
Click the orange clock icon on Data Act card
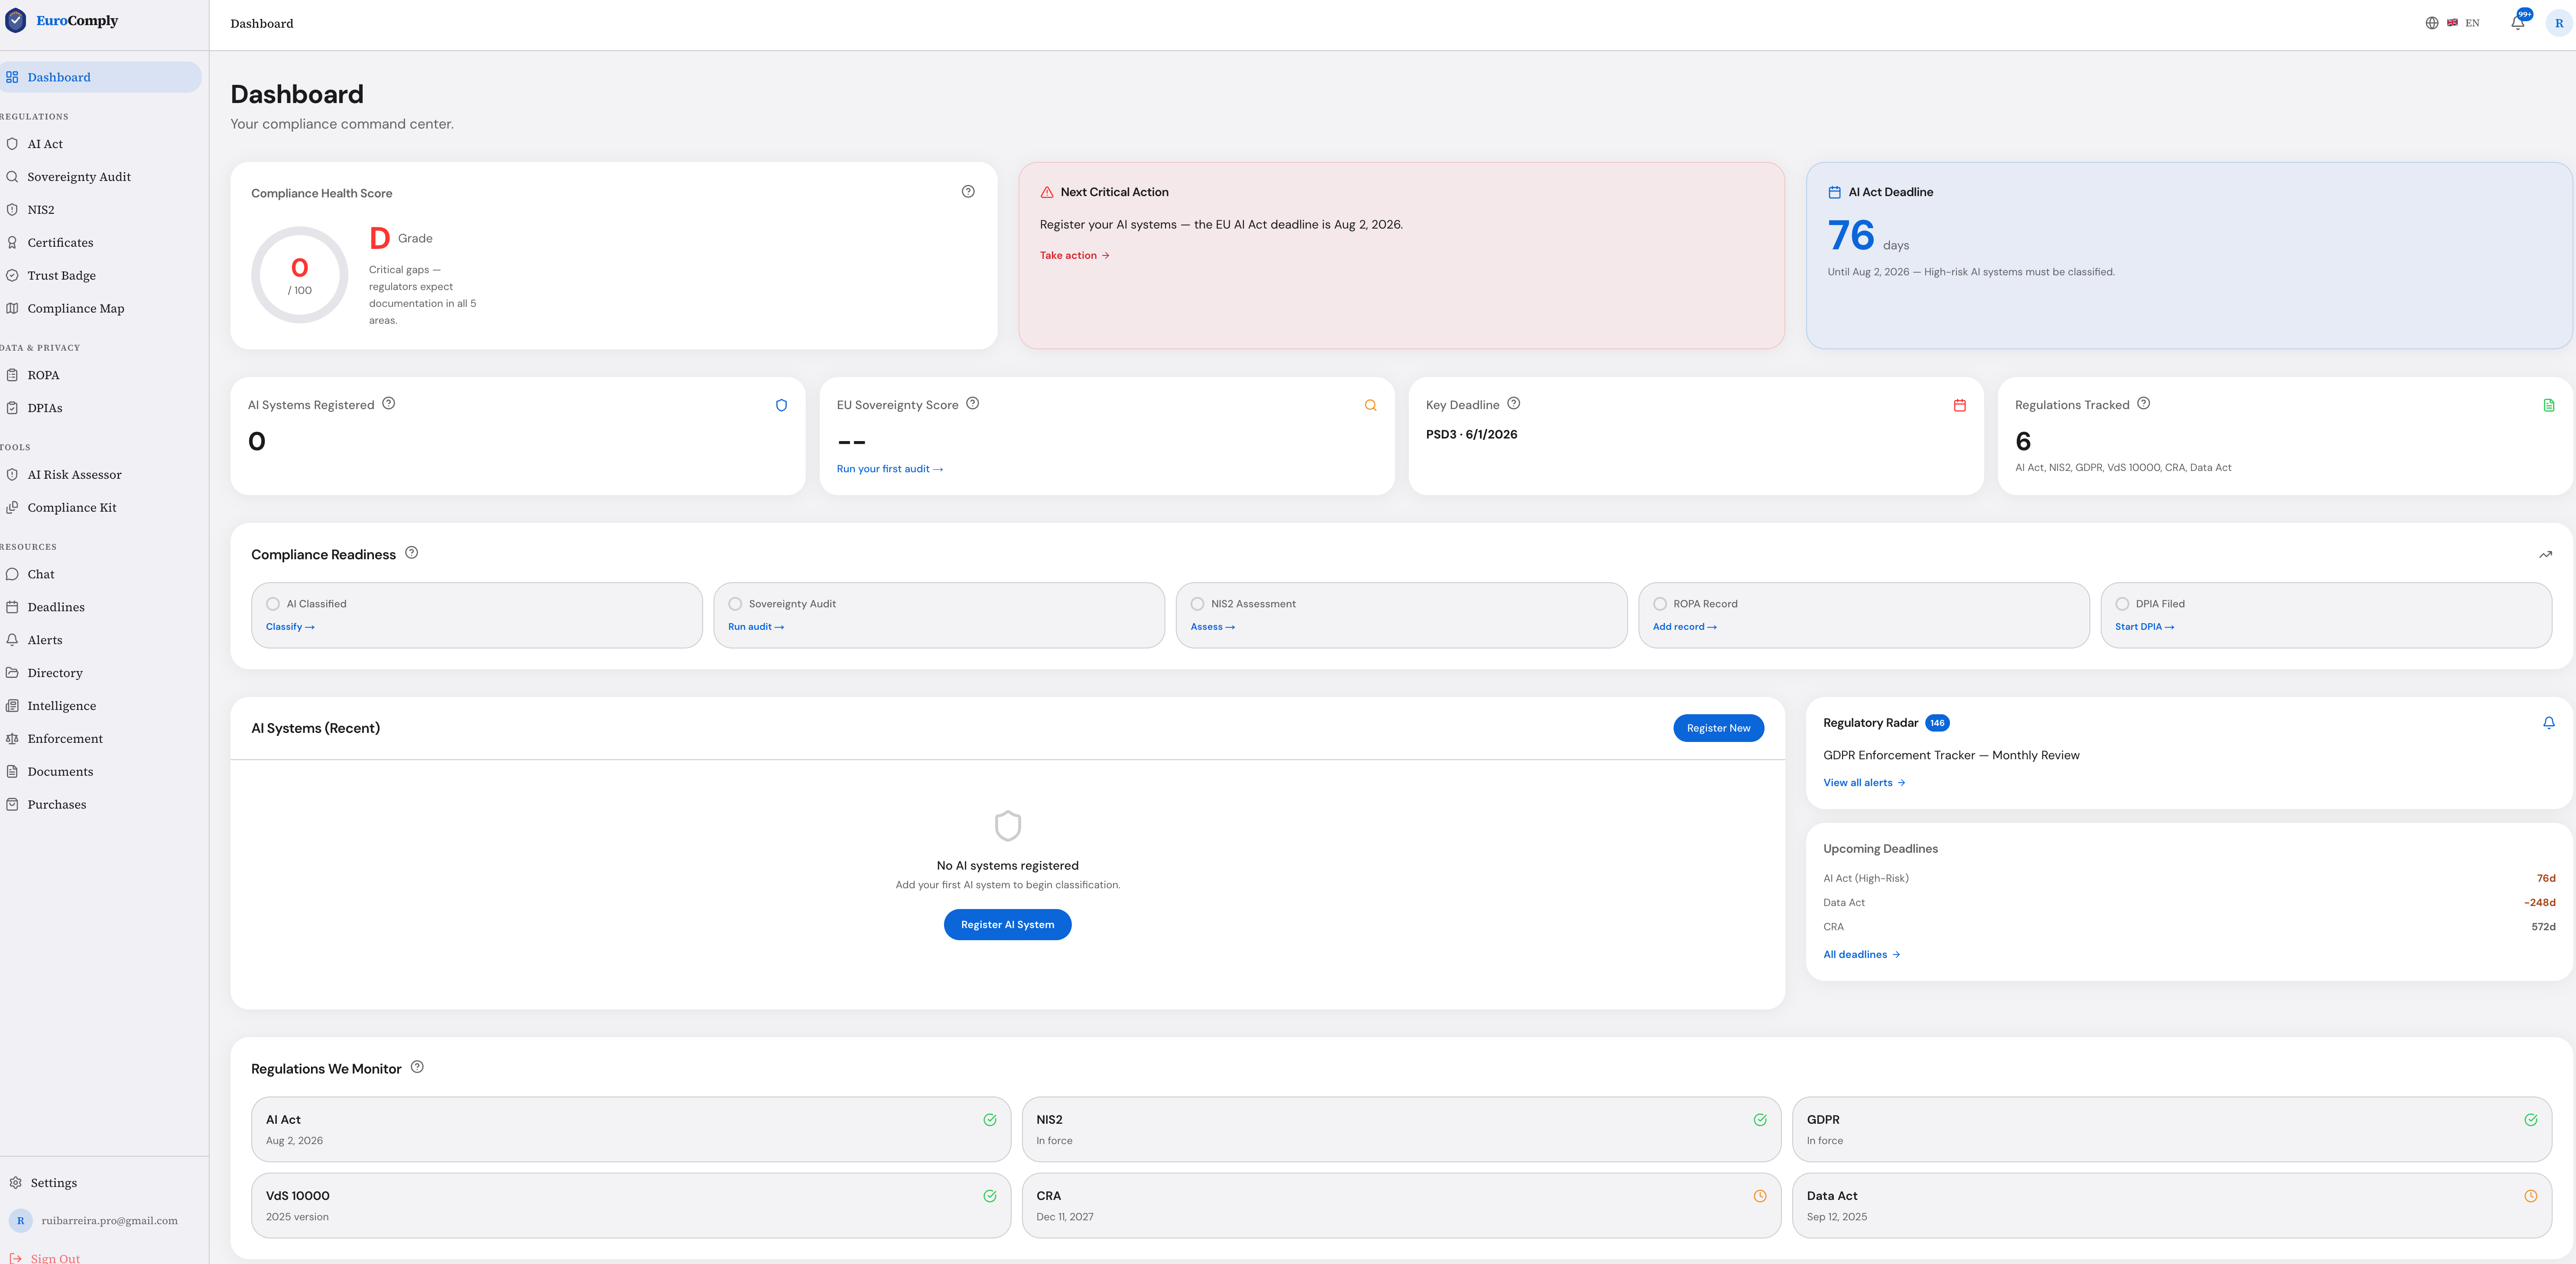point(2531,1196)
